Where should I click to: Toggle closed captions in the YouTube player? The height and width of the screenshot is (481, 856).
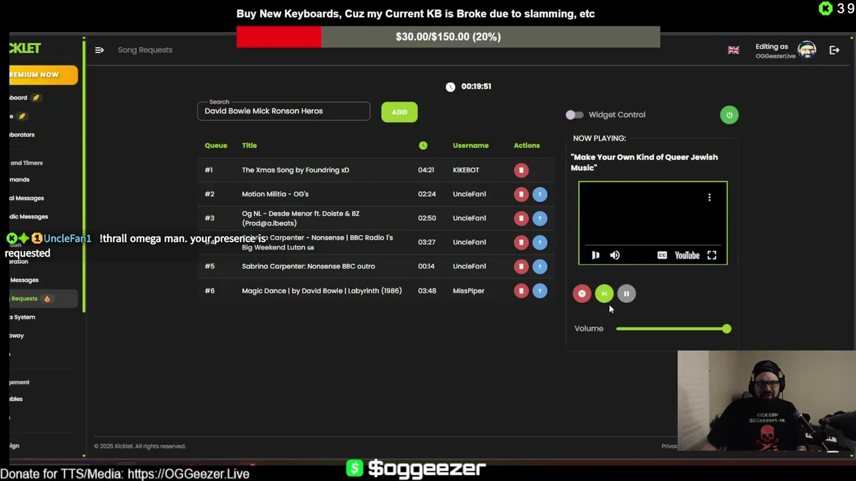click(x=661, y=255)
